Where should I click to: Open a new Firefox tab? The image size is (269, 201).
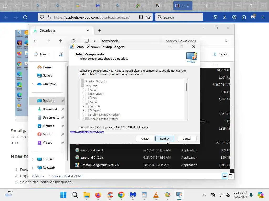click(x=206, y=6)
